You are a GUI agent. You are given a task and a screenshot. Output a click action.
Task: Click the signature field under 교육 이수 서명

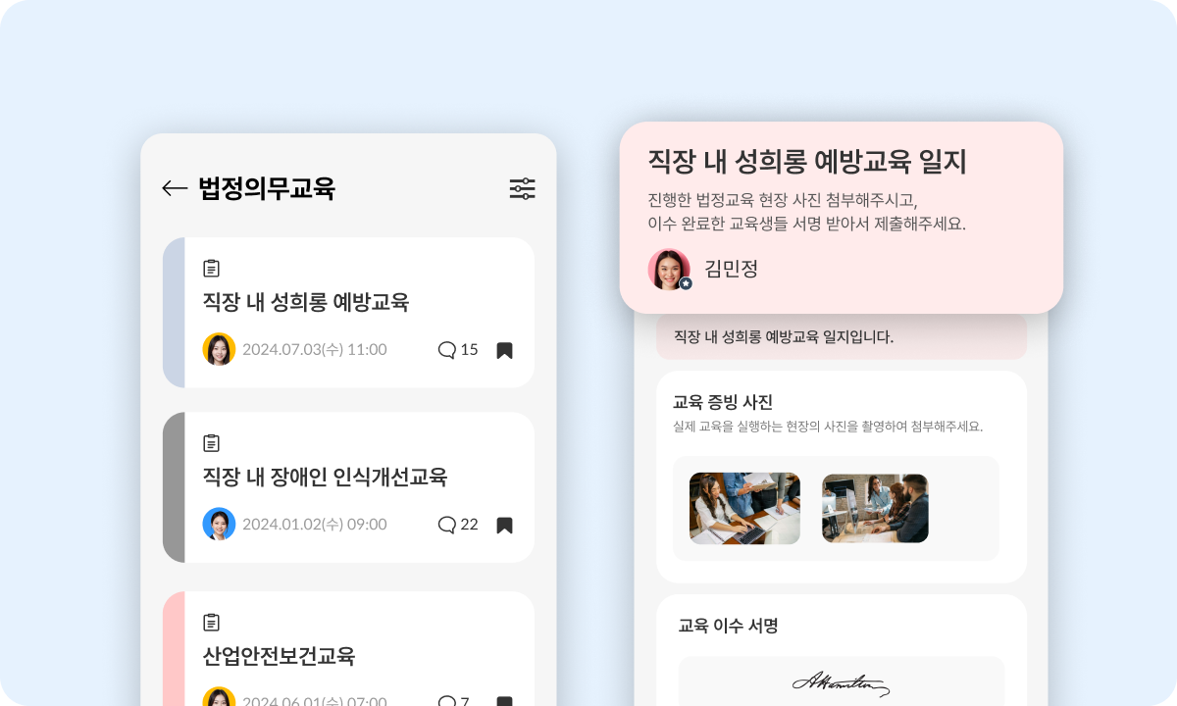tap(842, 681)
